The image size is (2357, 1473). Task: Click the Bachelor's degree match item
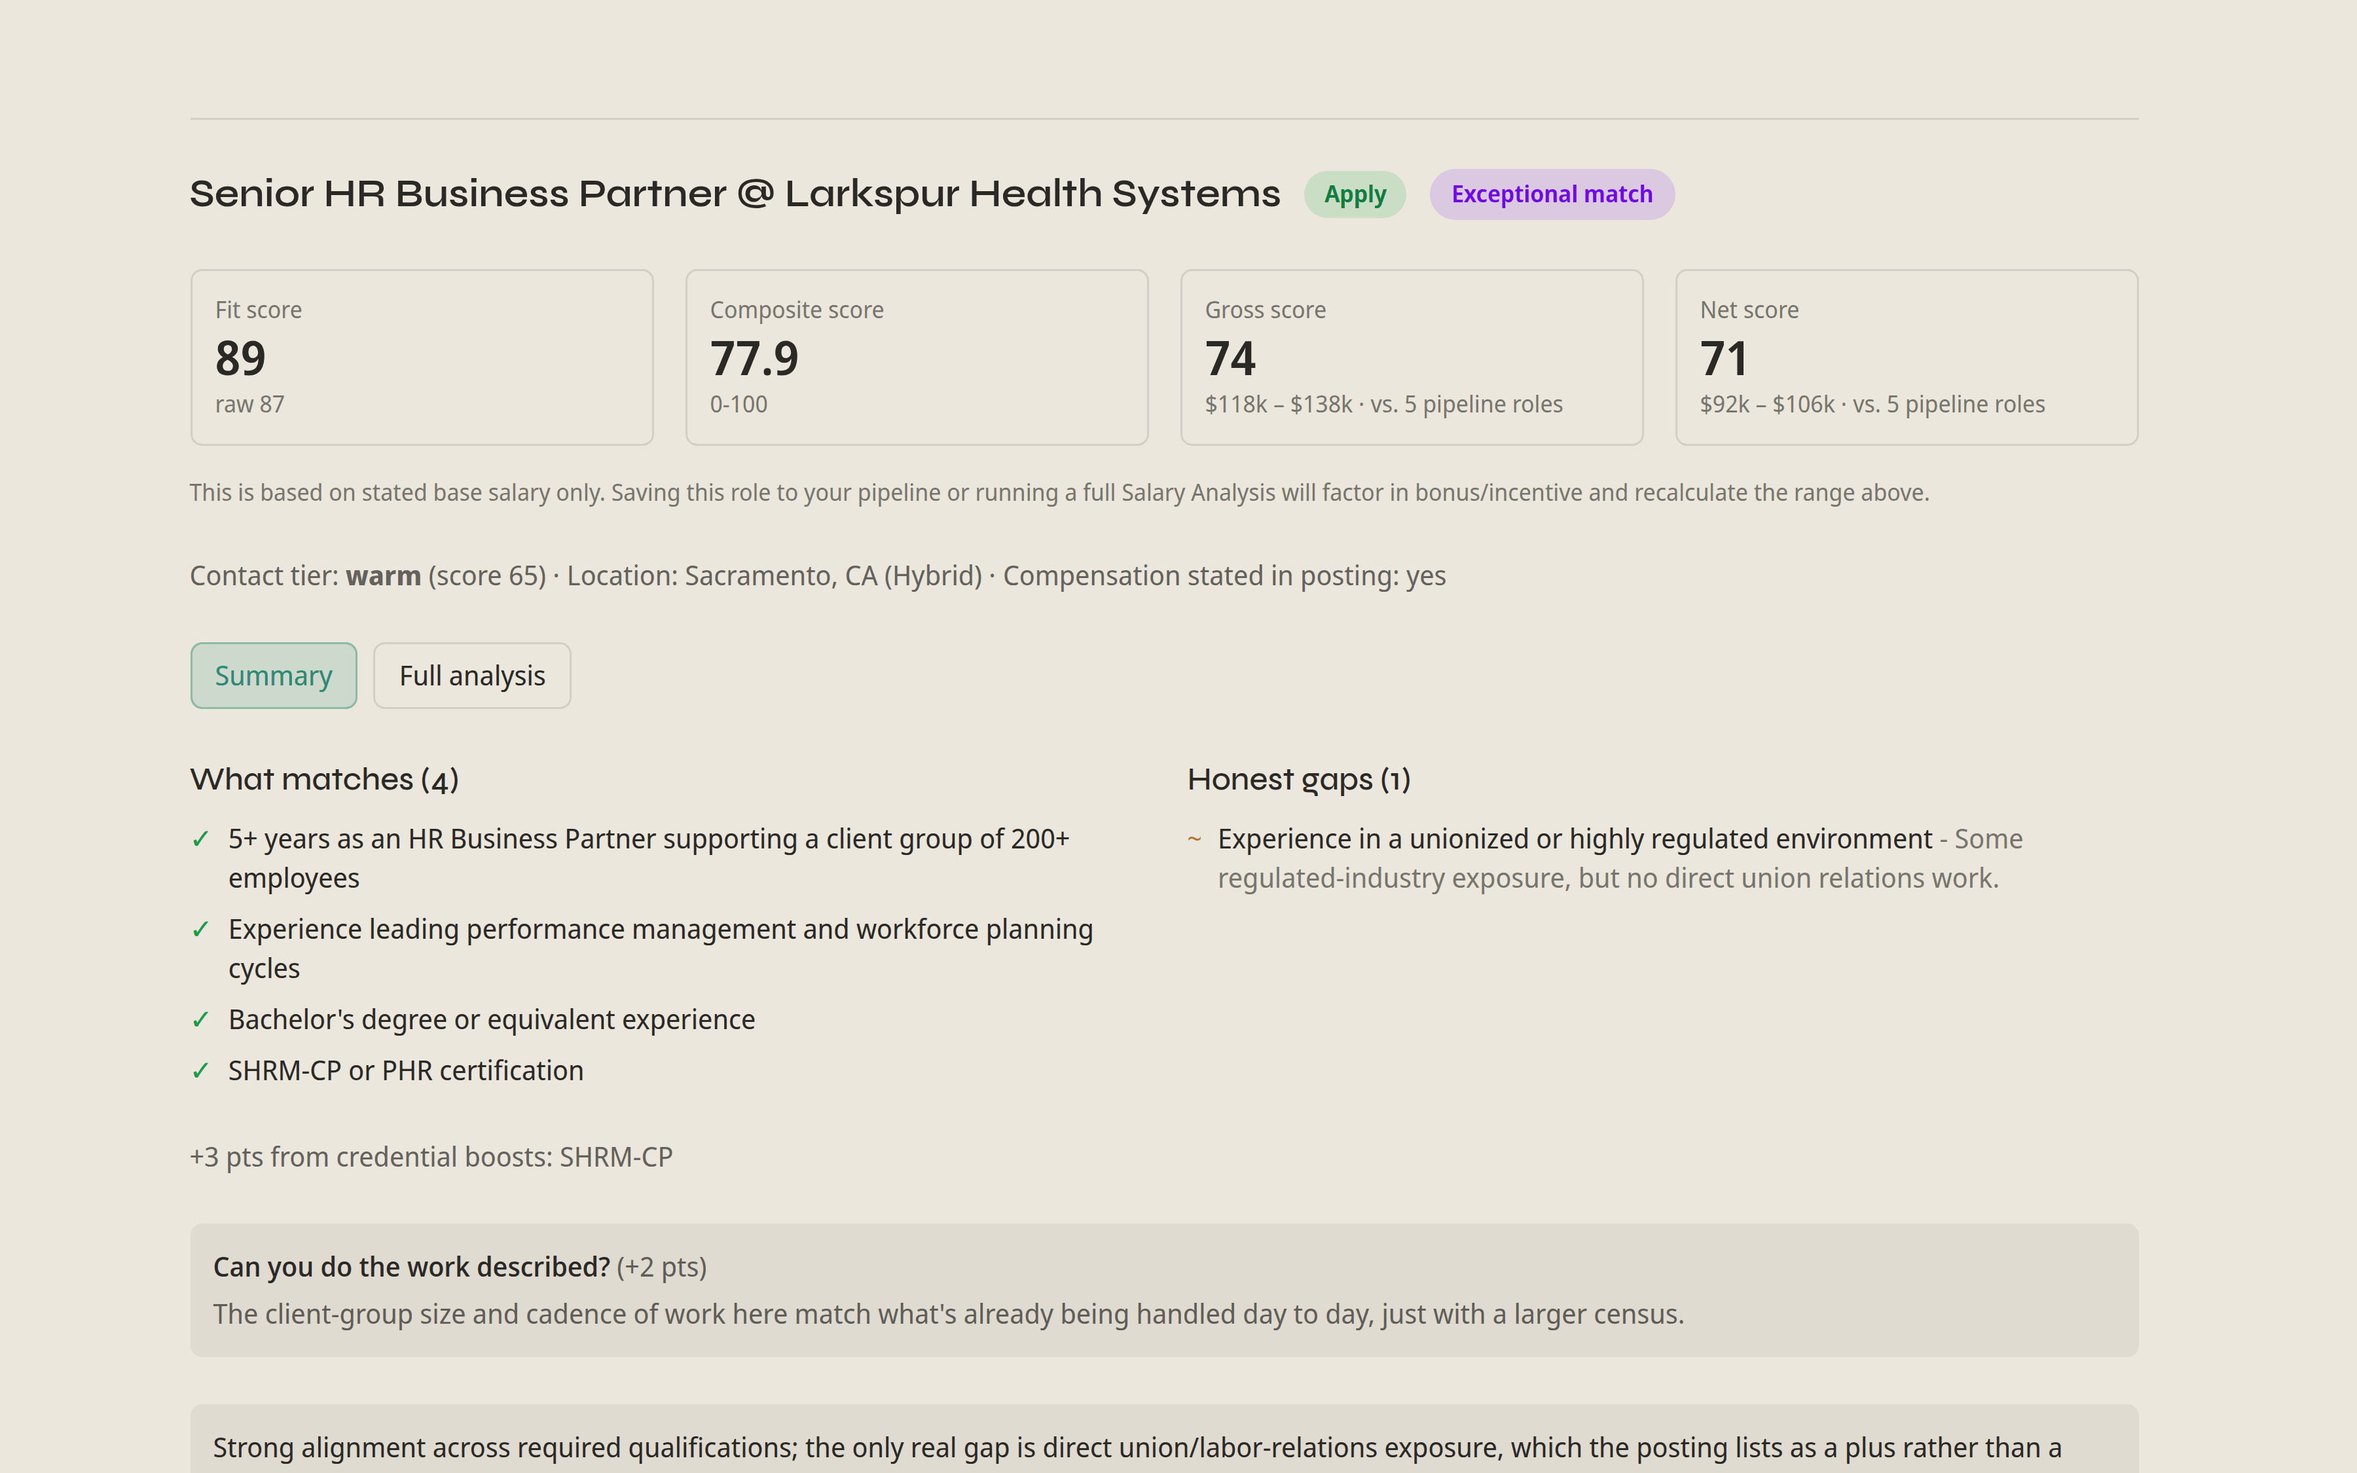tap(491, 1020)
